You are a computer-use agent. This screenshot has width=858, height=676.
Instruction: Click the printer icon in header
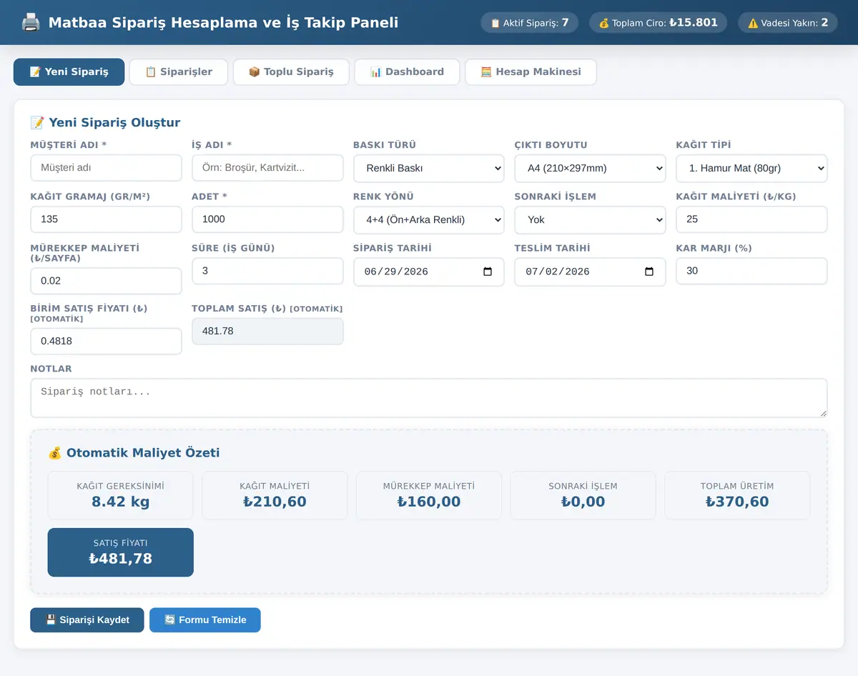(31, 22)
